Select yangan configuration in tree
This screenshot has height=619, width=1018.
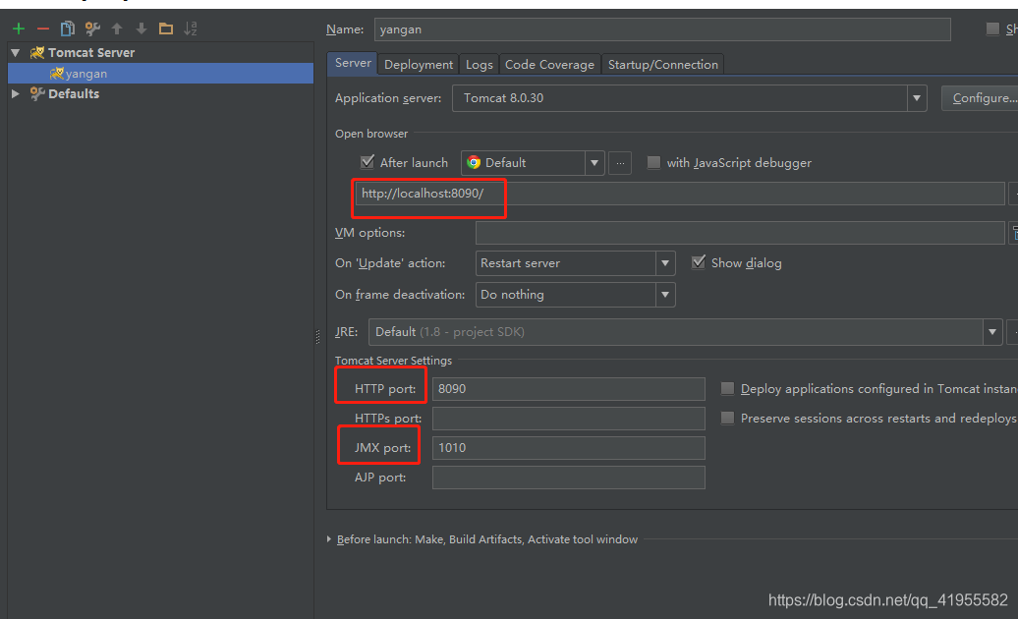(x=160, y=74)
